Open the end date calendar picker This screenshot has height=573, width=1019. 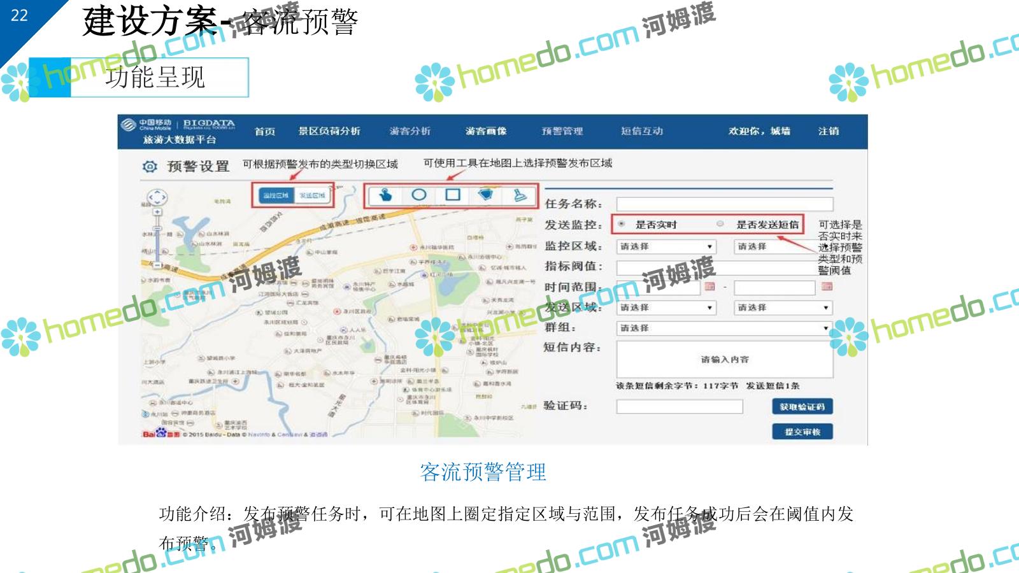(x=827, y=287)
